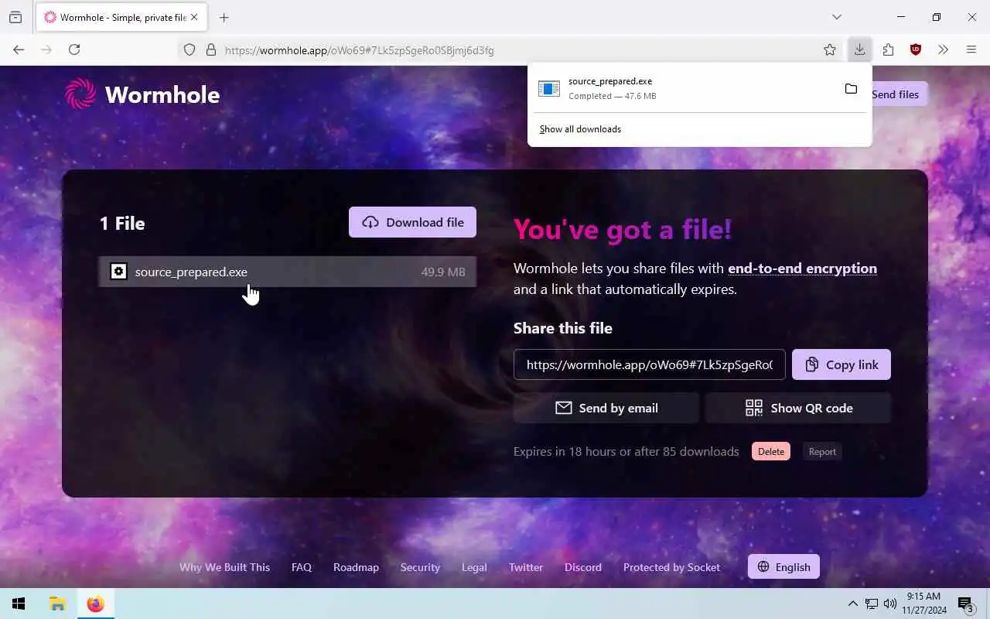The width and height of the screenshot is (990, 619).
Task: Go forward with the arrow button
Action: pyautogui.click(x=46, y=50)
